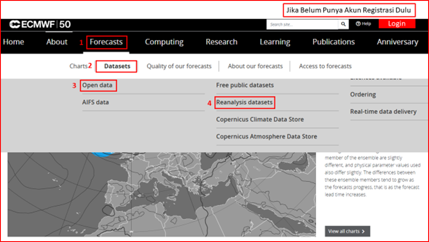Click the forecast map chart image
The width and height of the screenshot is (429, 242).
162,195
